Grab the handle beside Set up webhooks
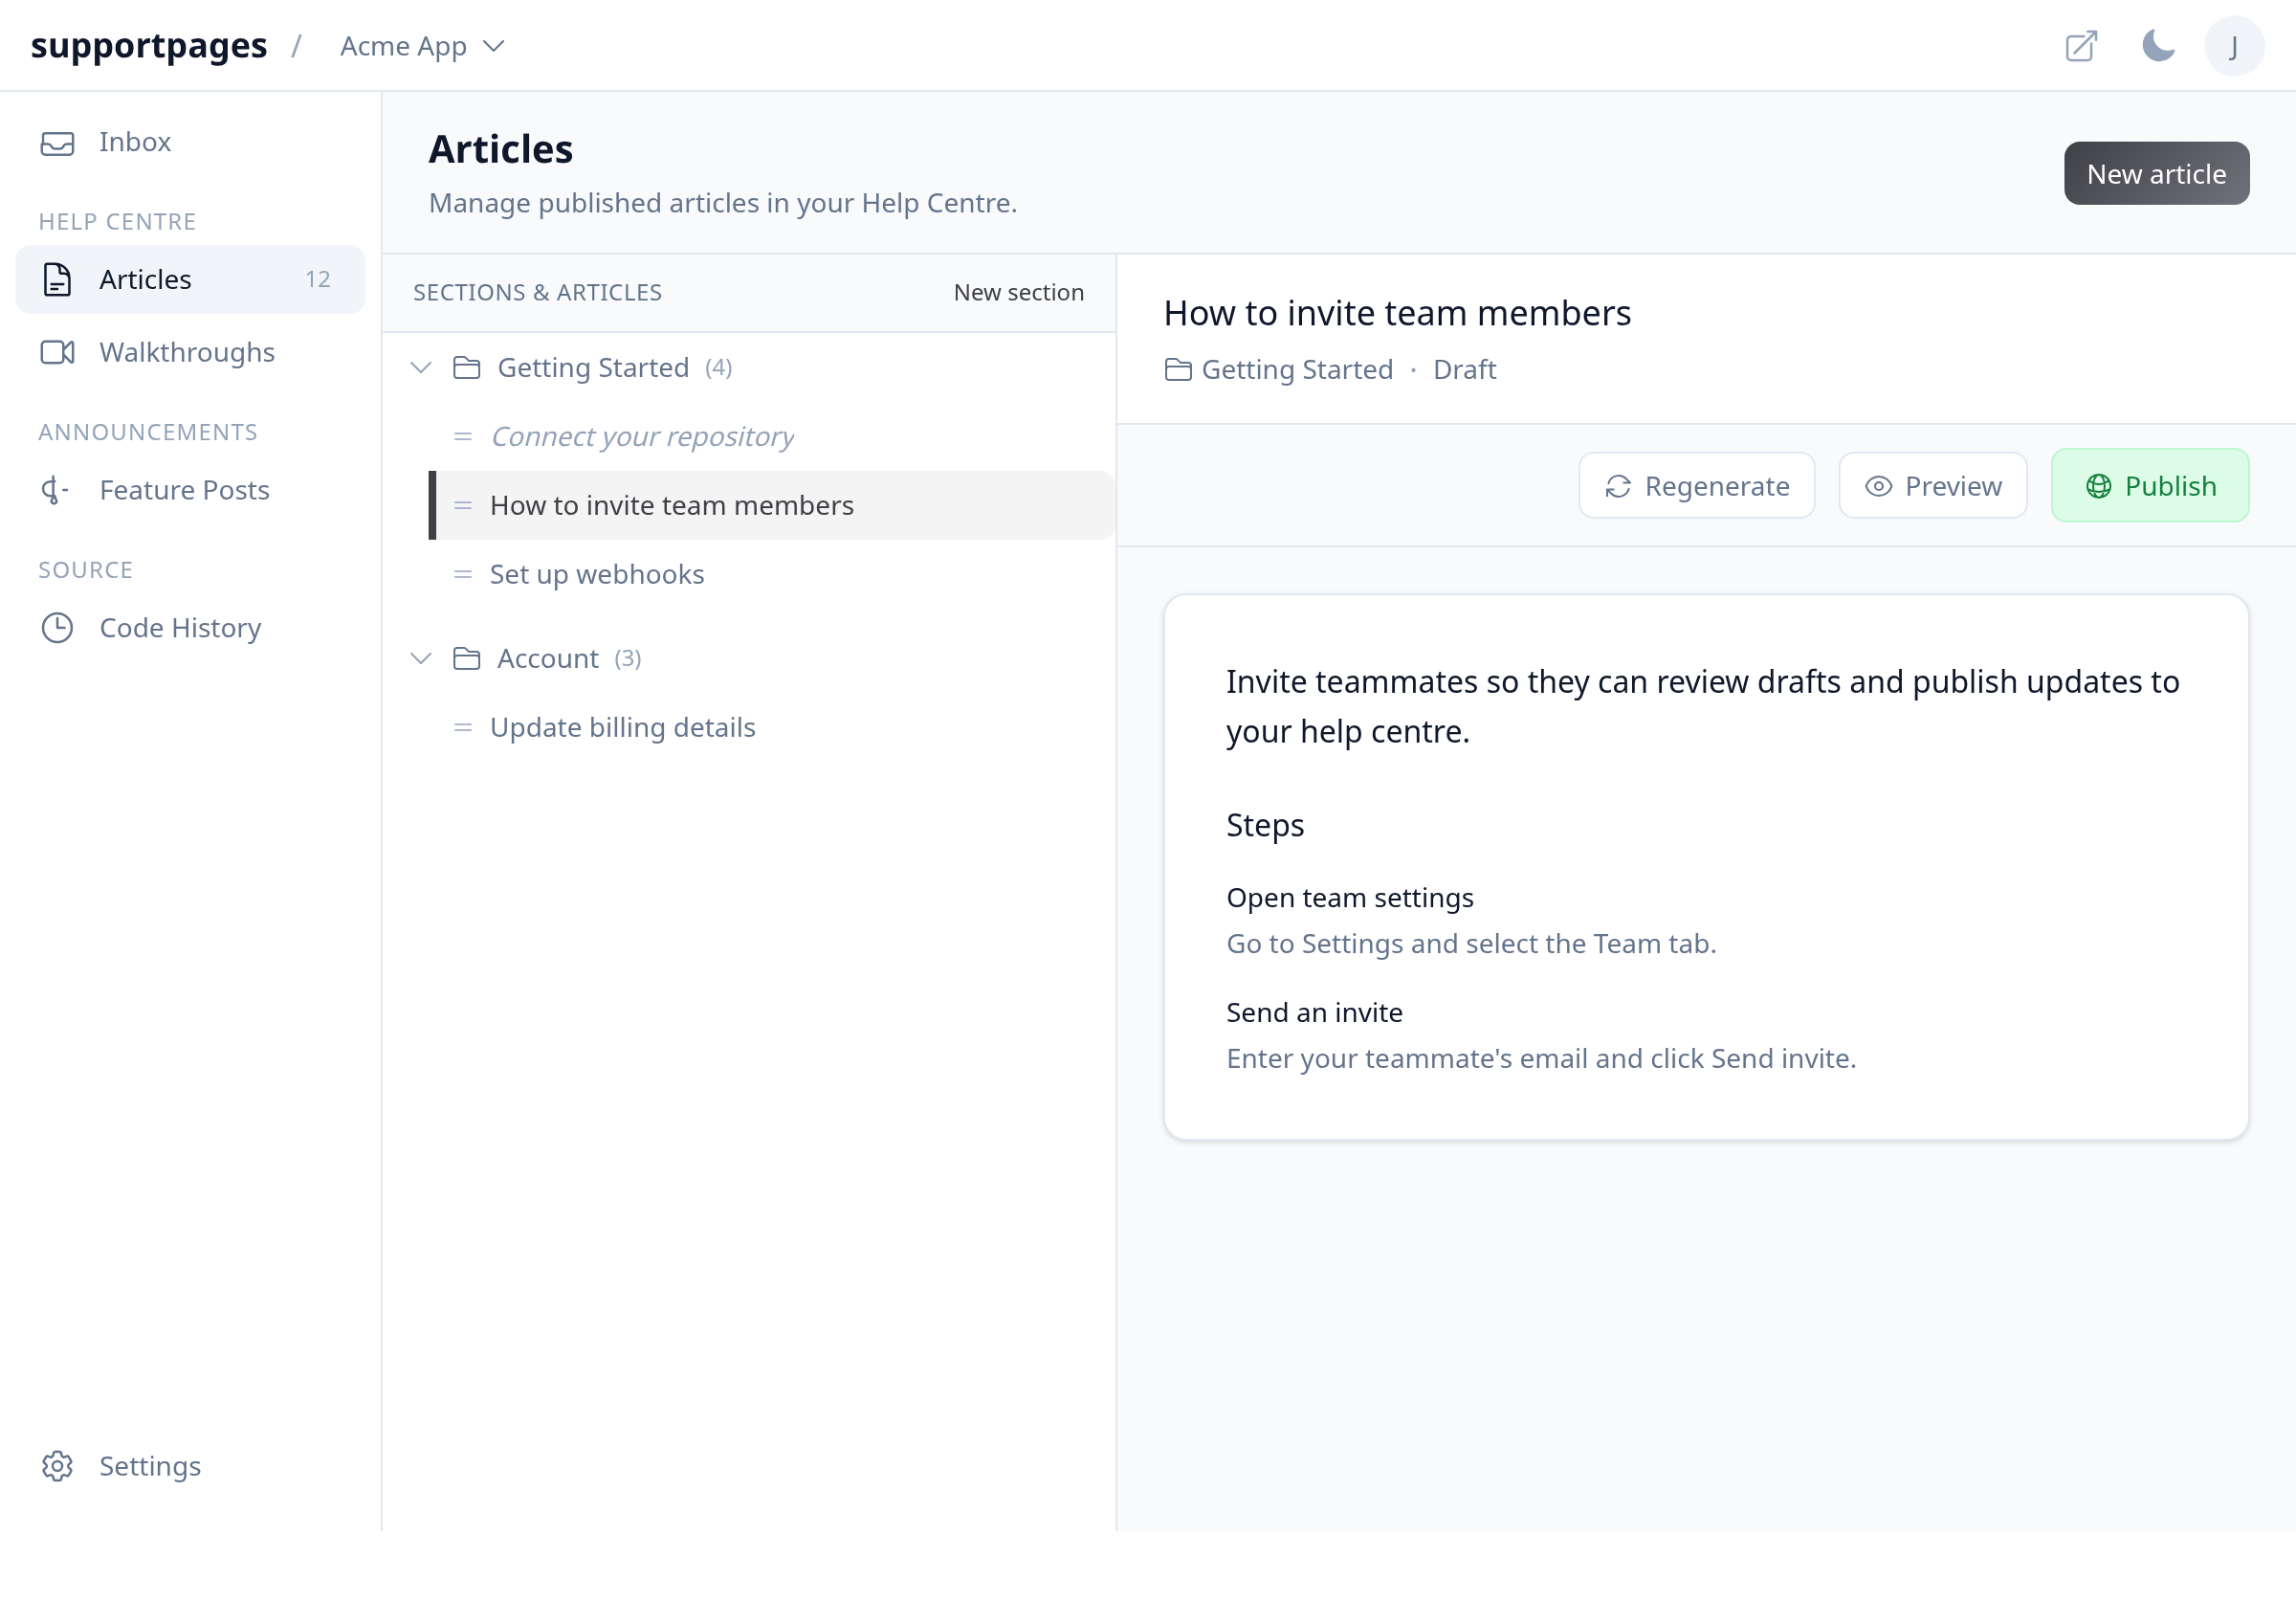The image size is (2296, 1623). (463, 575)
